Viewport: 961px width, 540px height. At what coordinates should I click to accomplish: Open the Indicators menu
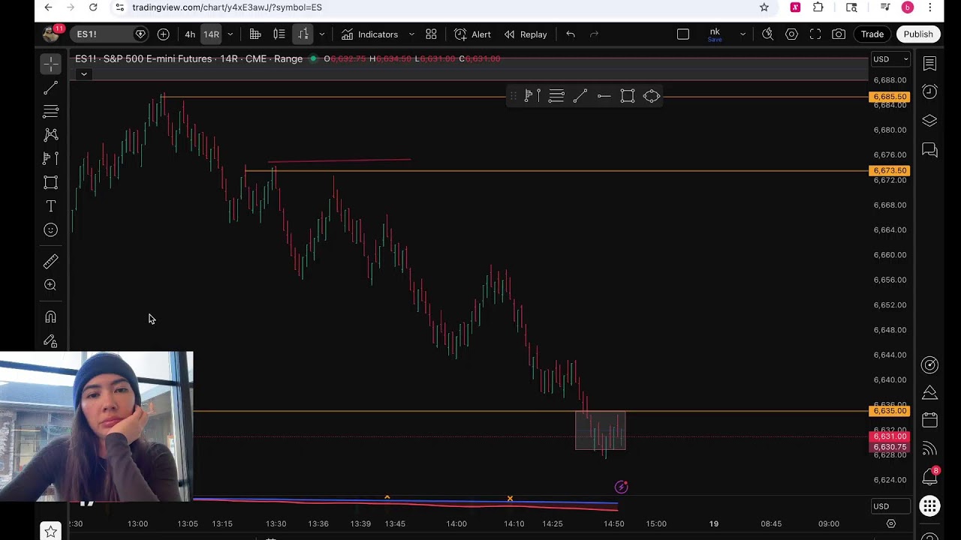[369, 34]
